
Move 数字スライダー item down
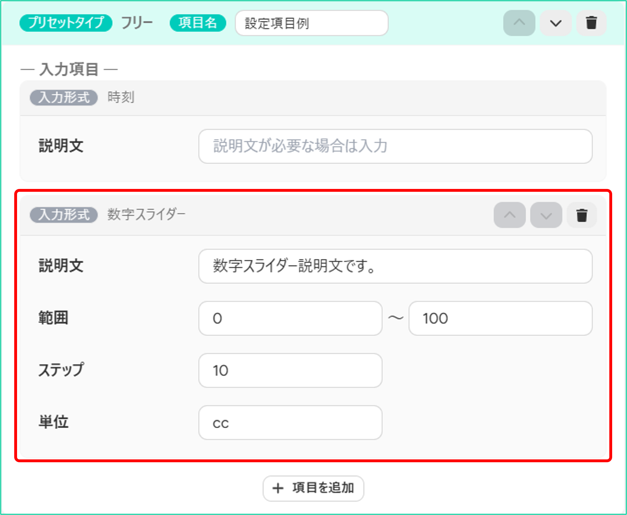point(546,215)
